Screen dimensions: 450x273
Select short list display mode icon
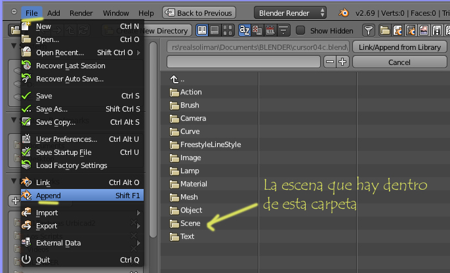[202, 30]
